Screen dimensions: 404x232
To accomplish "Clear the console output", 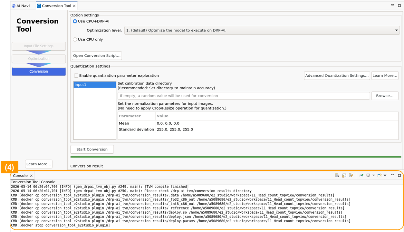I will tap(337, 175).
